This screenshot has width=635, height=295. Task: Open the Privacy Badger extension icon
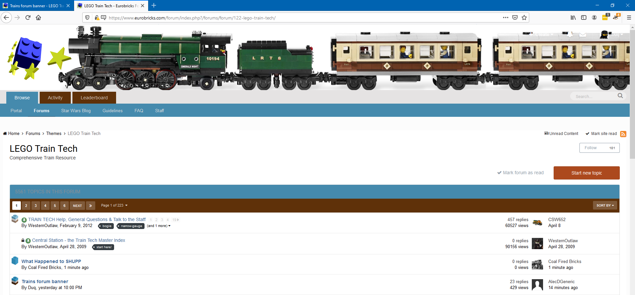click(x=616, y=17)
